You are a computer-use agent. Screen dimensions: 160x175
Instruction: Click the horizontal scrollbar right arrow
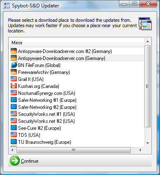[x=140, y=150]
